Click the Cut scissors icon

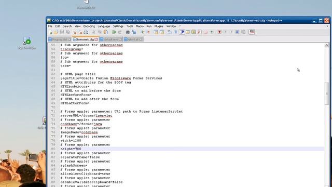pos(93,32)
